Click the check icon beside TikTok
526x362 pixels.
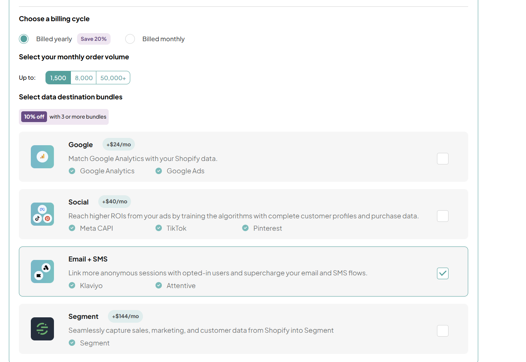point(159,228)
